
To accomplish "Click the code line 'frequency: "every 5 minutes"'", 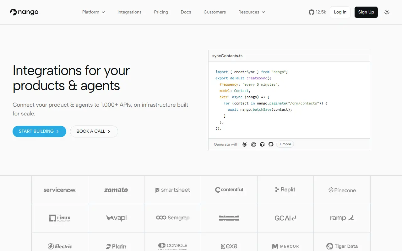I will click(249, 84).
